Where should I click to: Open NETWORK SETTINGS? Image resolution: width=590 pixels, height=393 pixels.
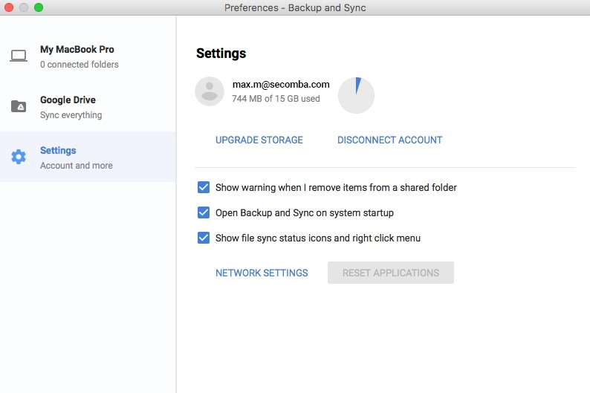pyautogui.click(x=262, y=273)
